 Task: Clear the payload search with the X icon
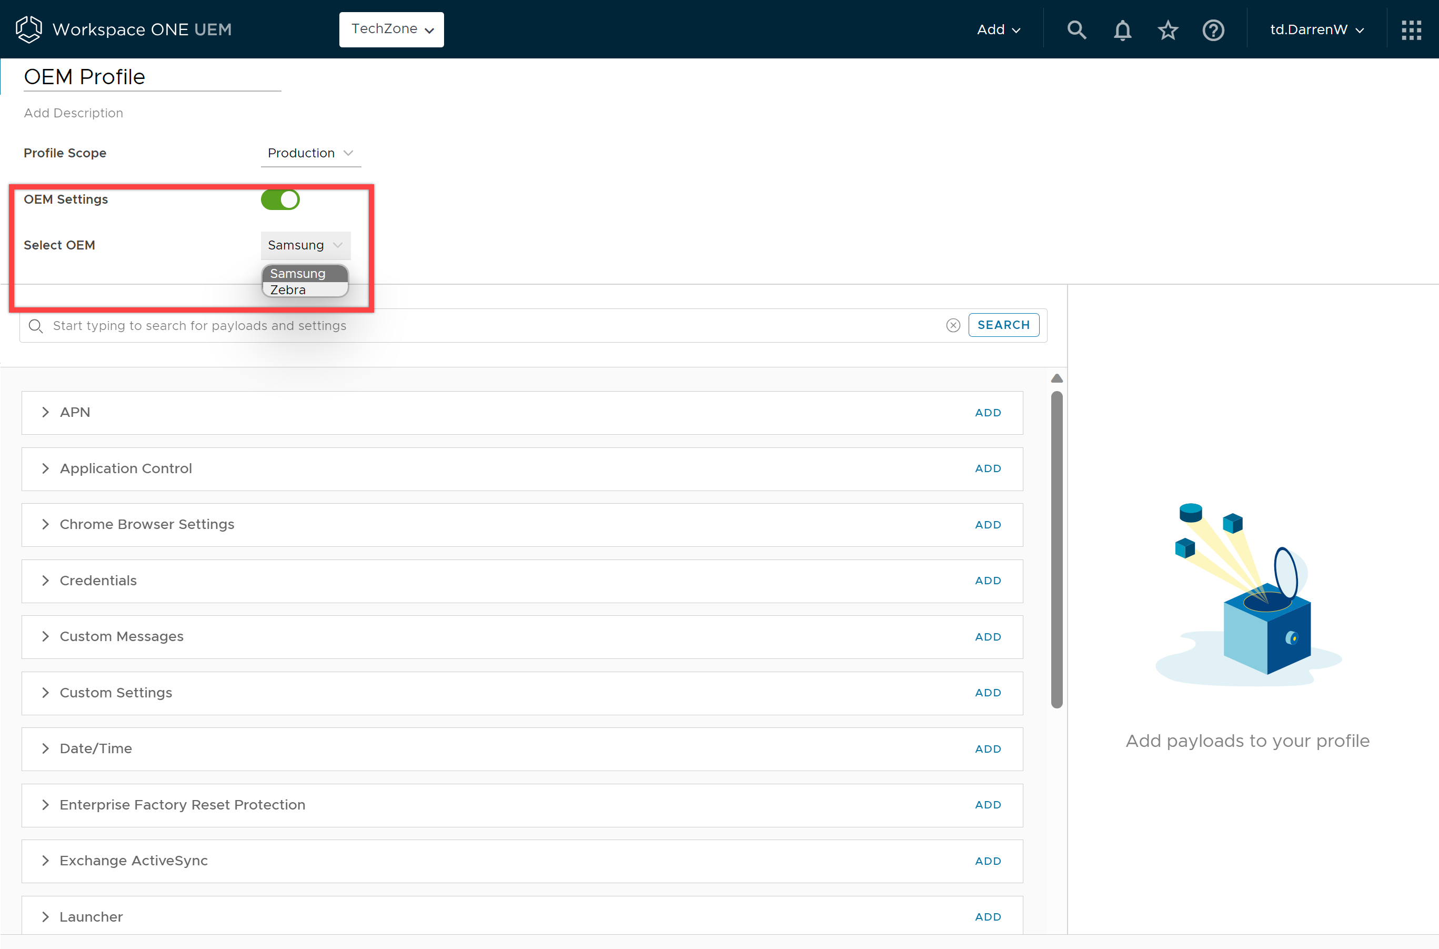click(953, 326)
